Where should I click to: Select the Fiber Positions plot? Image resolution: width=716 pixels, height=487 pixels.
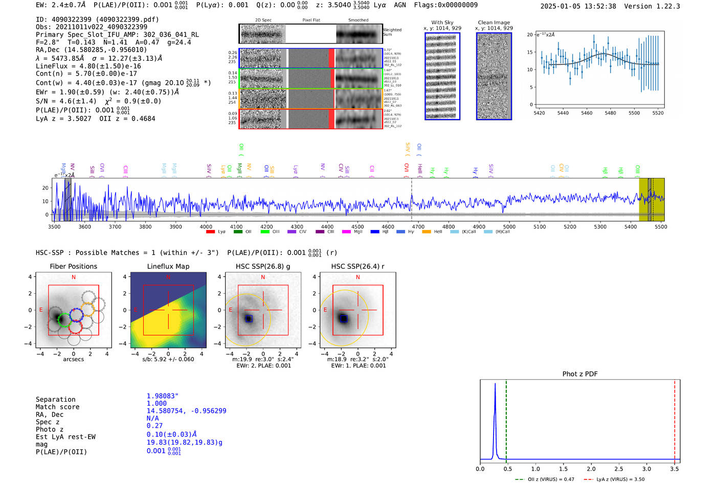73,310
